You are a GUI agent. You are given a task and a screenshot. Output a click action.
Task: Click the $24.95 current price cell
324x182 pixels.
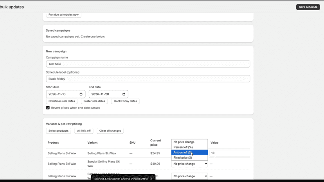click(155, 153)
